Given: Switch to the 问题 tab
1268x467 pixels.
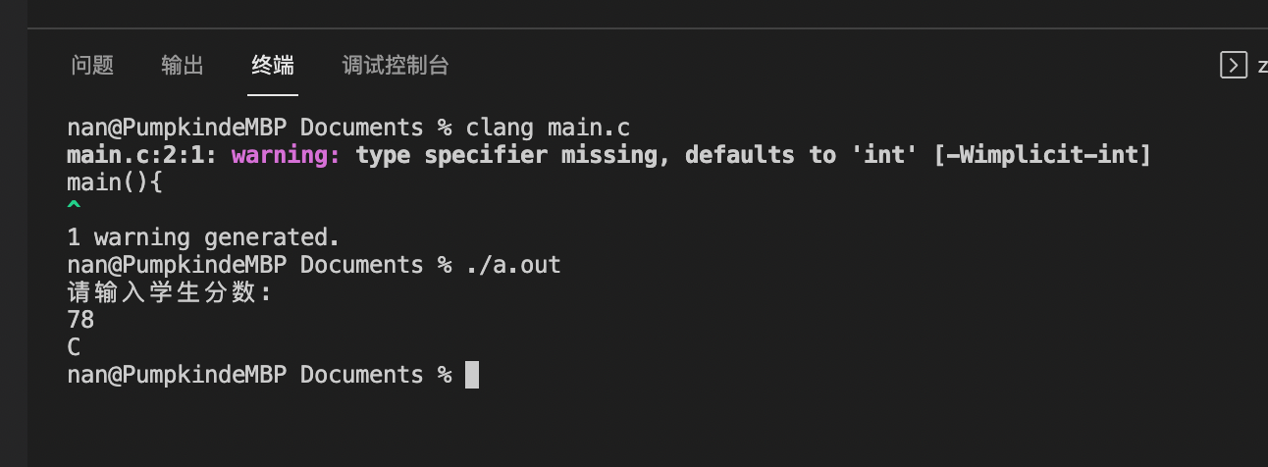Looking at the screenshot, I should pyautogui.click(x=93, y=66).
